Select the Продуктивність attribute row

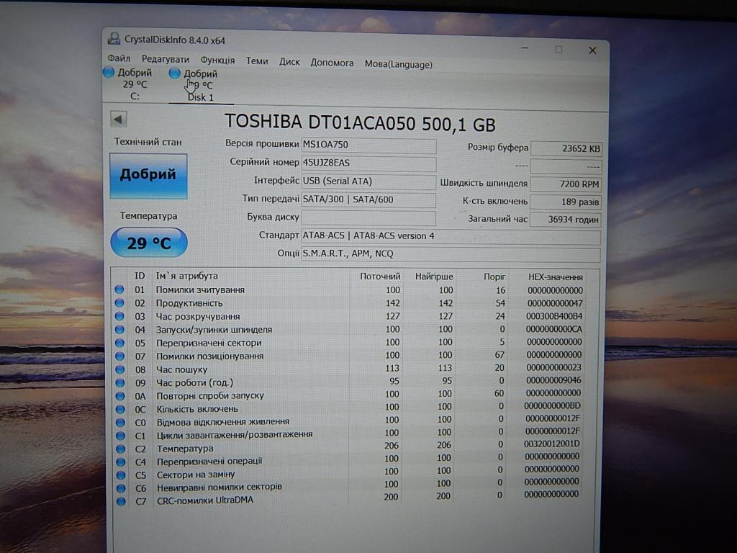click(349, 303)
